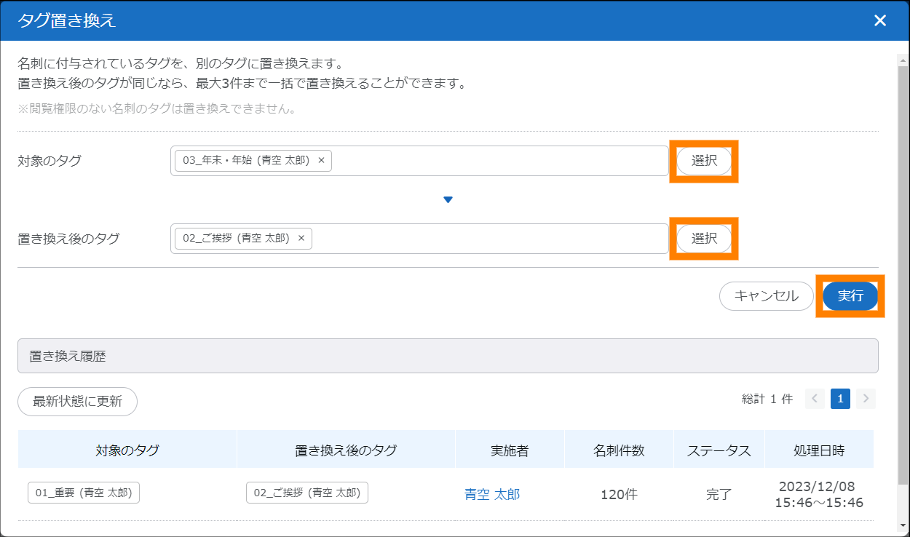Remove the 02_ご挨拶 tag chip
This screenshot has width=910, height=537.
coord(301,238)
